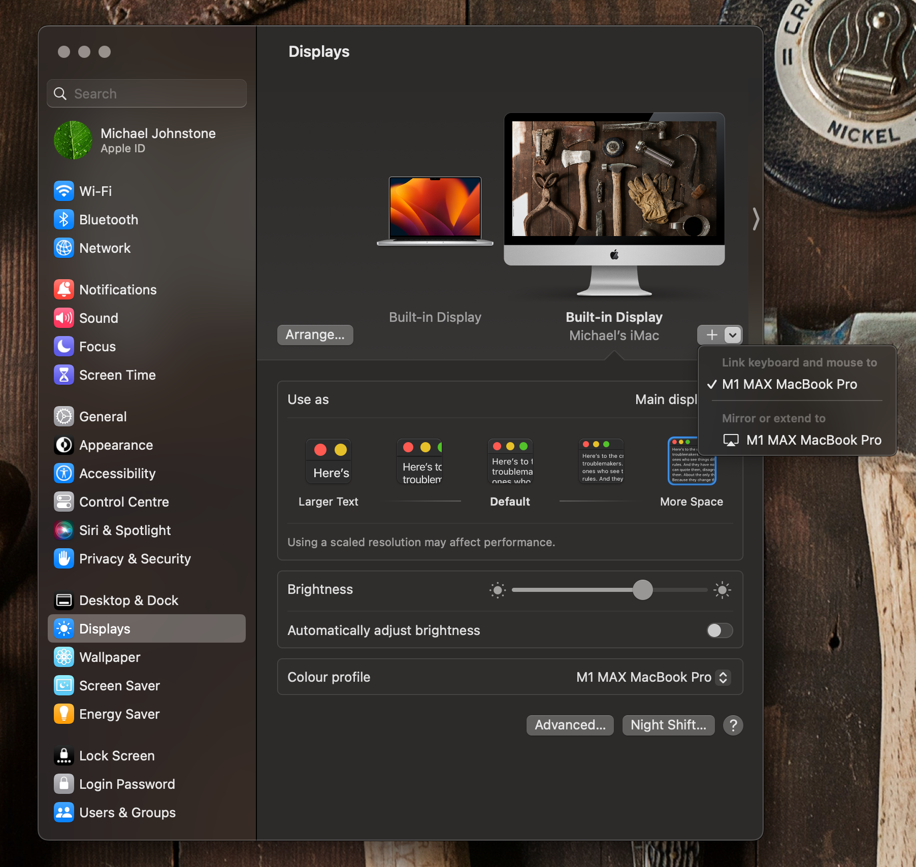916x867 pixels.
Task: Click the Arrange... button
Action: click(315, 335)
